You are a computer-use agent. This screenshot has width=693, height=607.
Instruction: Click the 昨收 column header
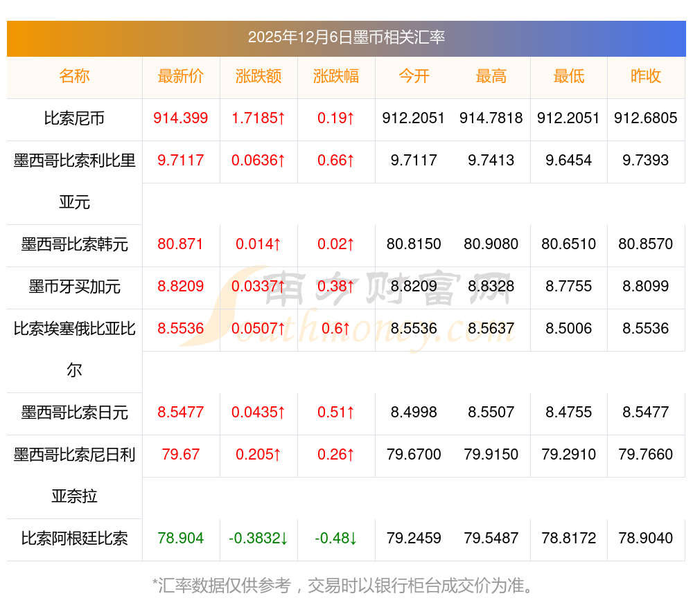[x=646, y=77]
